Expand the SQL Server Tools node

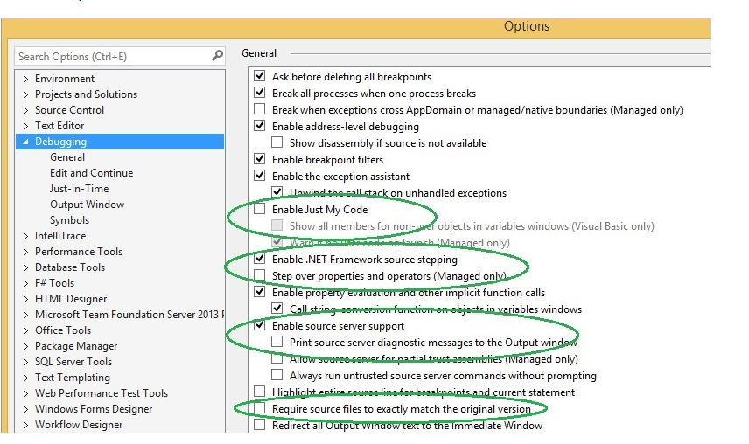click(x=25, y=362)
